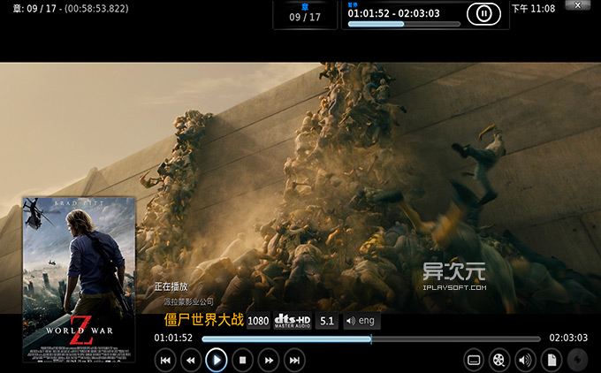601x373 pixels.
Task: Click the chapter 09 / 17 box
Action: [305, 14]
